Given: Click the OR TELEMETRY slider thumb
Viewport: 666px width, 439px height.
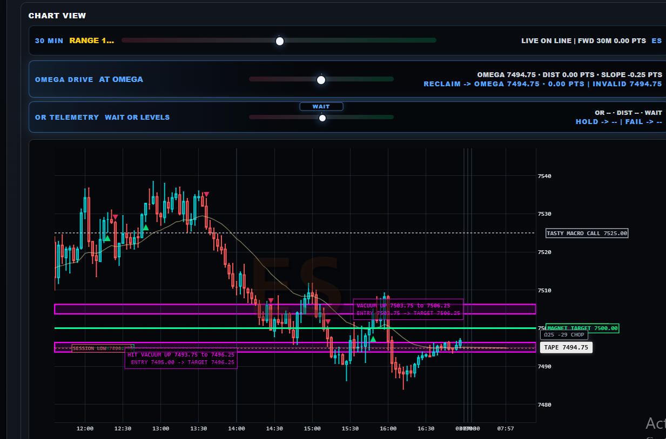Looking at the screenshot, I should 322,118.
